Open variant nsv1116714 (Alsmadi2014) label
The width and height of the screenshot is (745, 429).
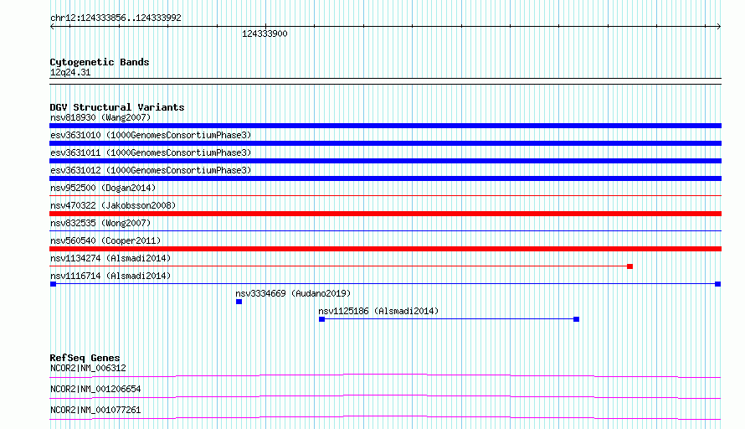[110, 276]
